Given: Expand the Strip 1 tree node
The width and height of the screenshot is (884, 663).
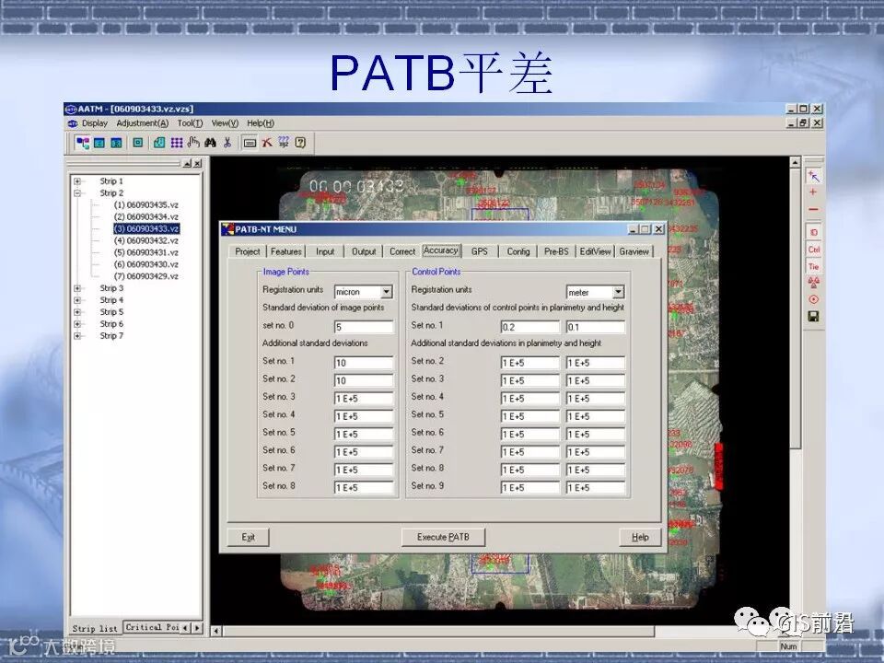Looking at the screenshot, I should click(x=77, y=181).
